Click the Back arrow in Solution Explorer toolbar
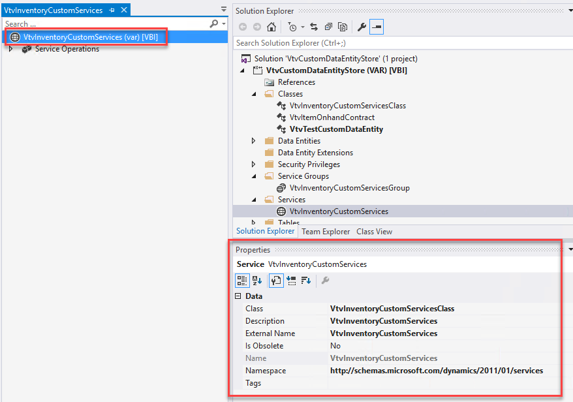This screenshot has width=573, height=402. click(x=243, y=27)
